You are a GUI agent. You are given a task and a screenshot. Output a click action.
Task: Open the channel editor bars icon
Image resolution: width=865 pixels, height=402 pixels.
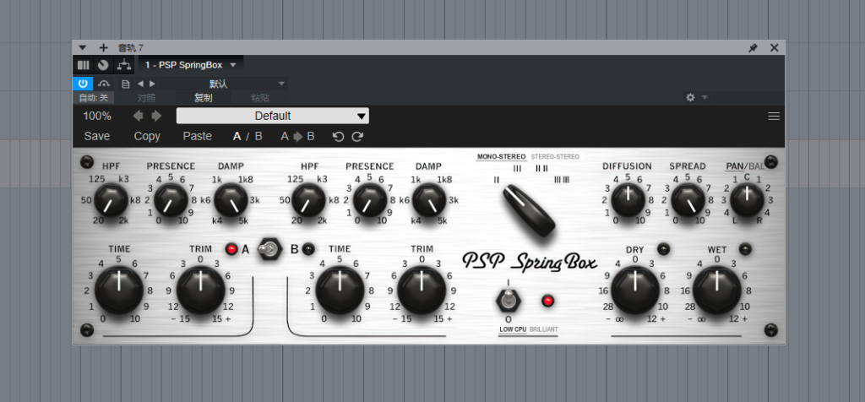tap(84, 65)
